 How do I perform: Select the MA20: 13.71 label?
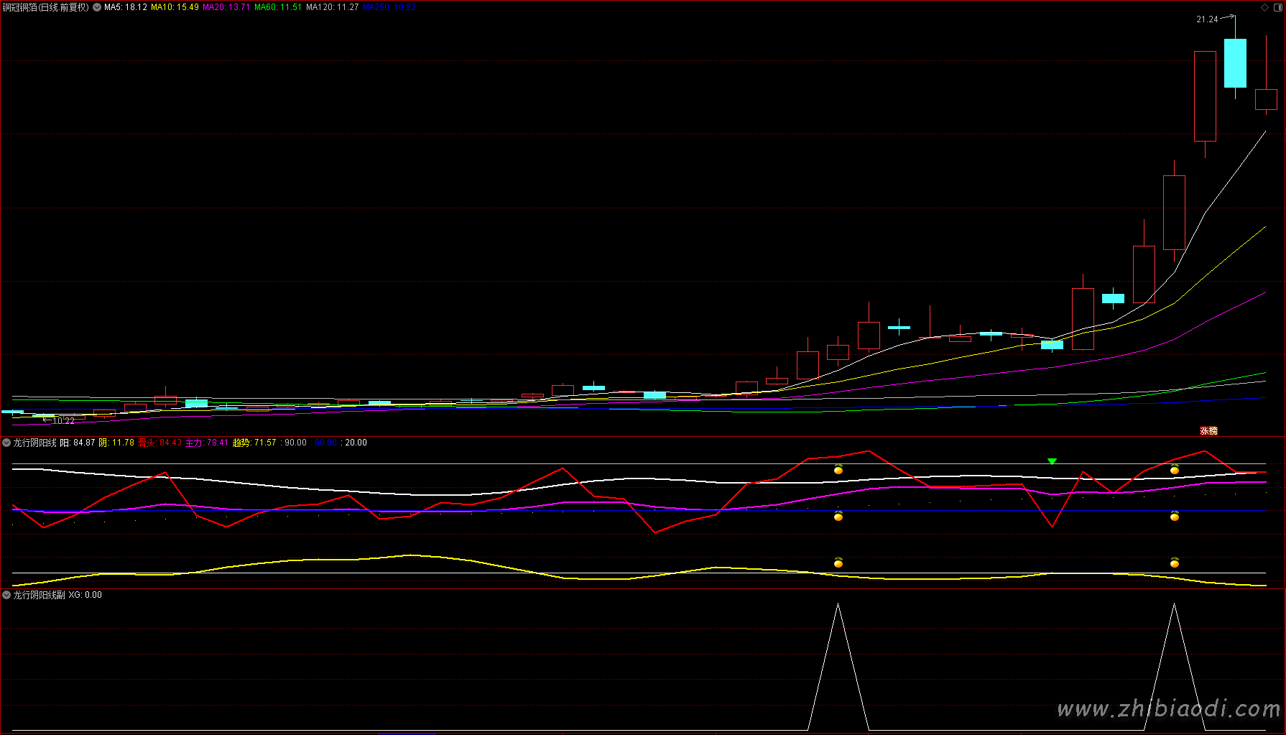[x=226, y=7]
